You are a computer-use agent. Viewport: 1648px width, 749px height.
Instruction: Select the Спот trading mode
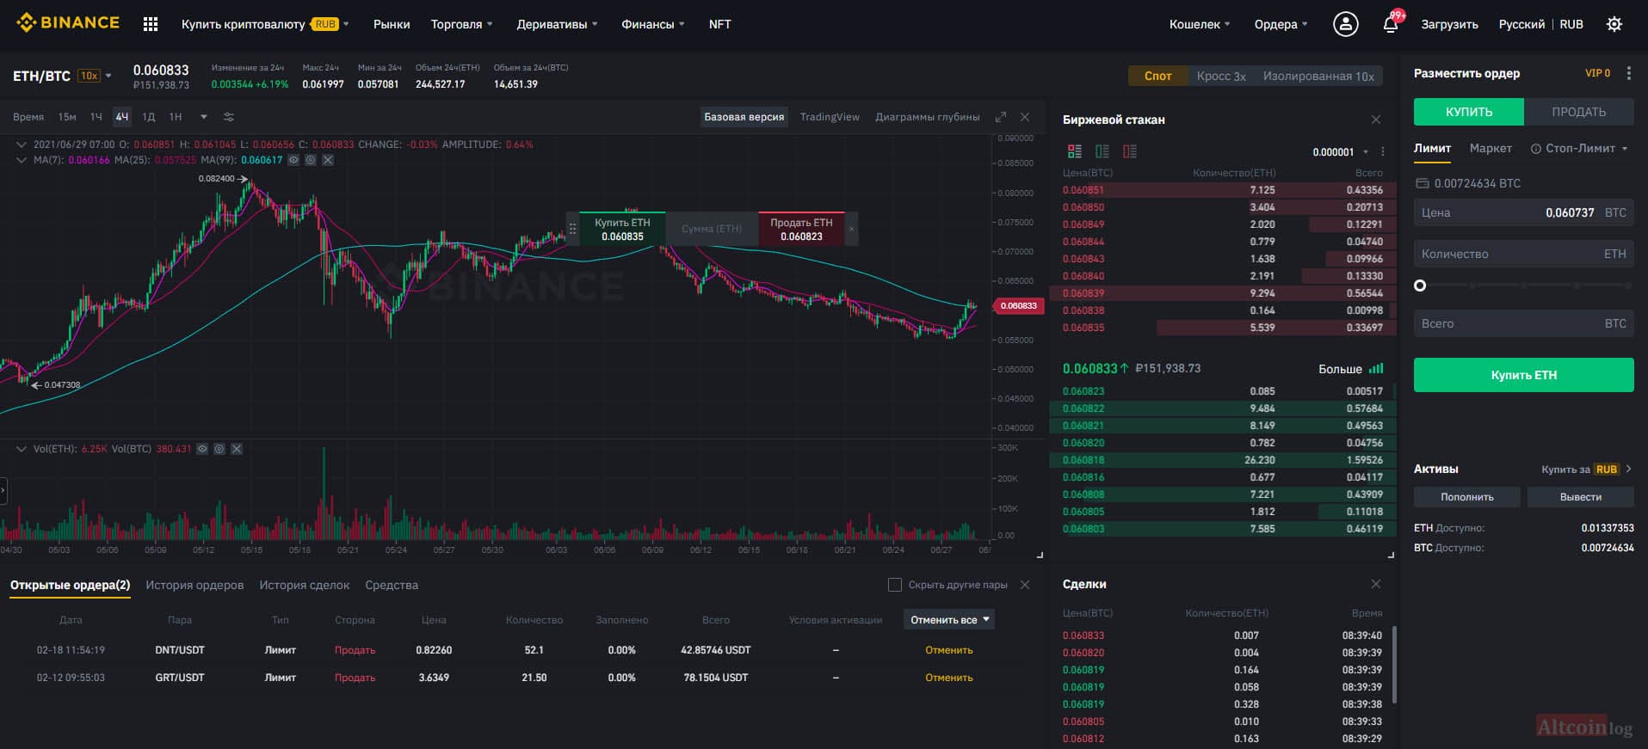pyautogui.click(x=1157, y=76)
